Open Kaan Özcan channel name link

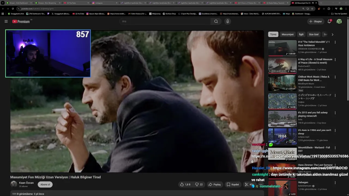tap(26, 183)
